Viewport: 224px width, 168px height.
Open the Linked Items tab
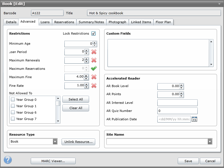pyautogui.click(x=141, y=22)
